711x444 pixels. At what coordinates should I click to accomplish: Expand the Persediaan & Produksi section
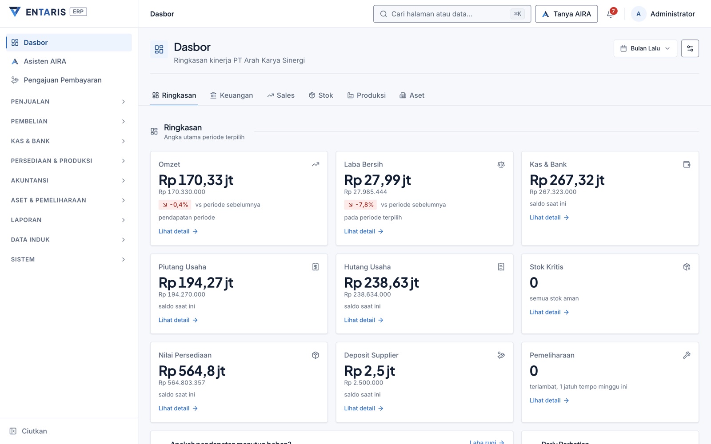pos(69,161)
